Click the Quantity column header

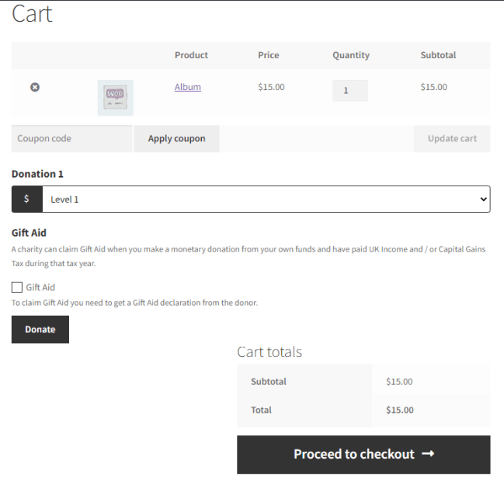pyautogui.click(x=351, y=55)
